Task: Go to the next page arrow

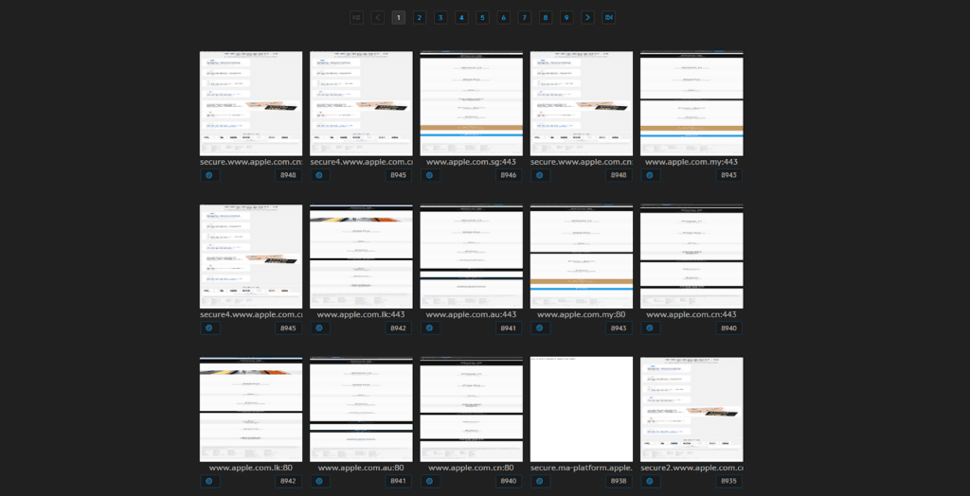Action: (587, 17)
